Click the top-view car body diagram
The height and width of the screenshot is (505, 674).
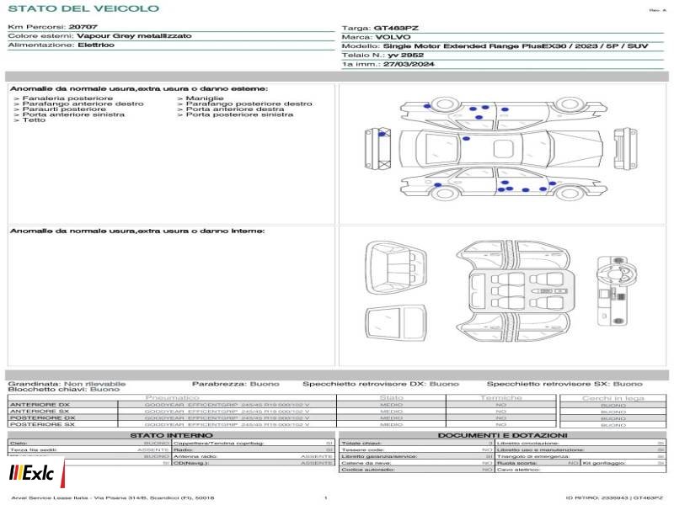[501, 149]
